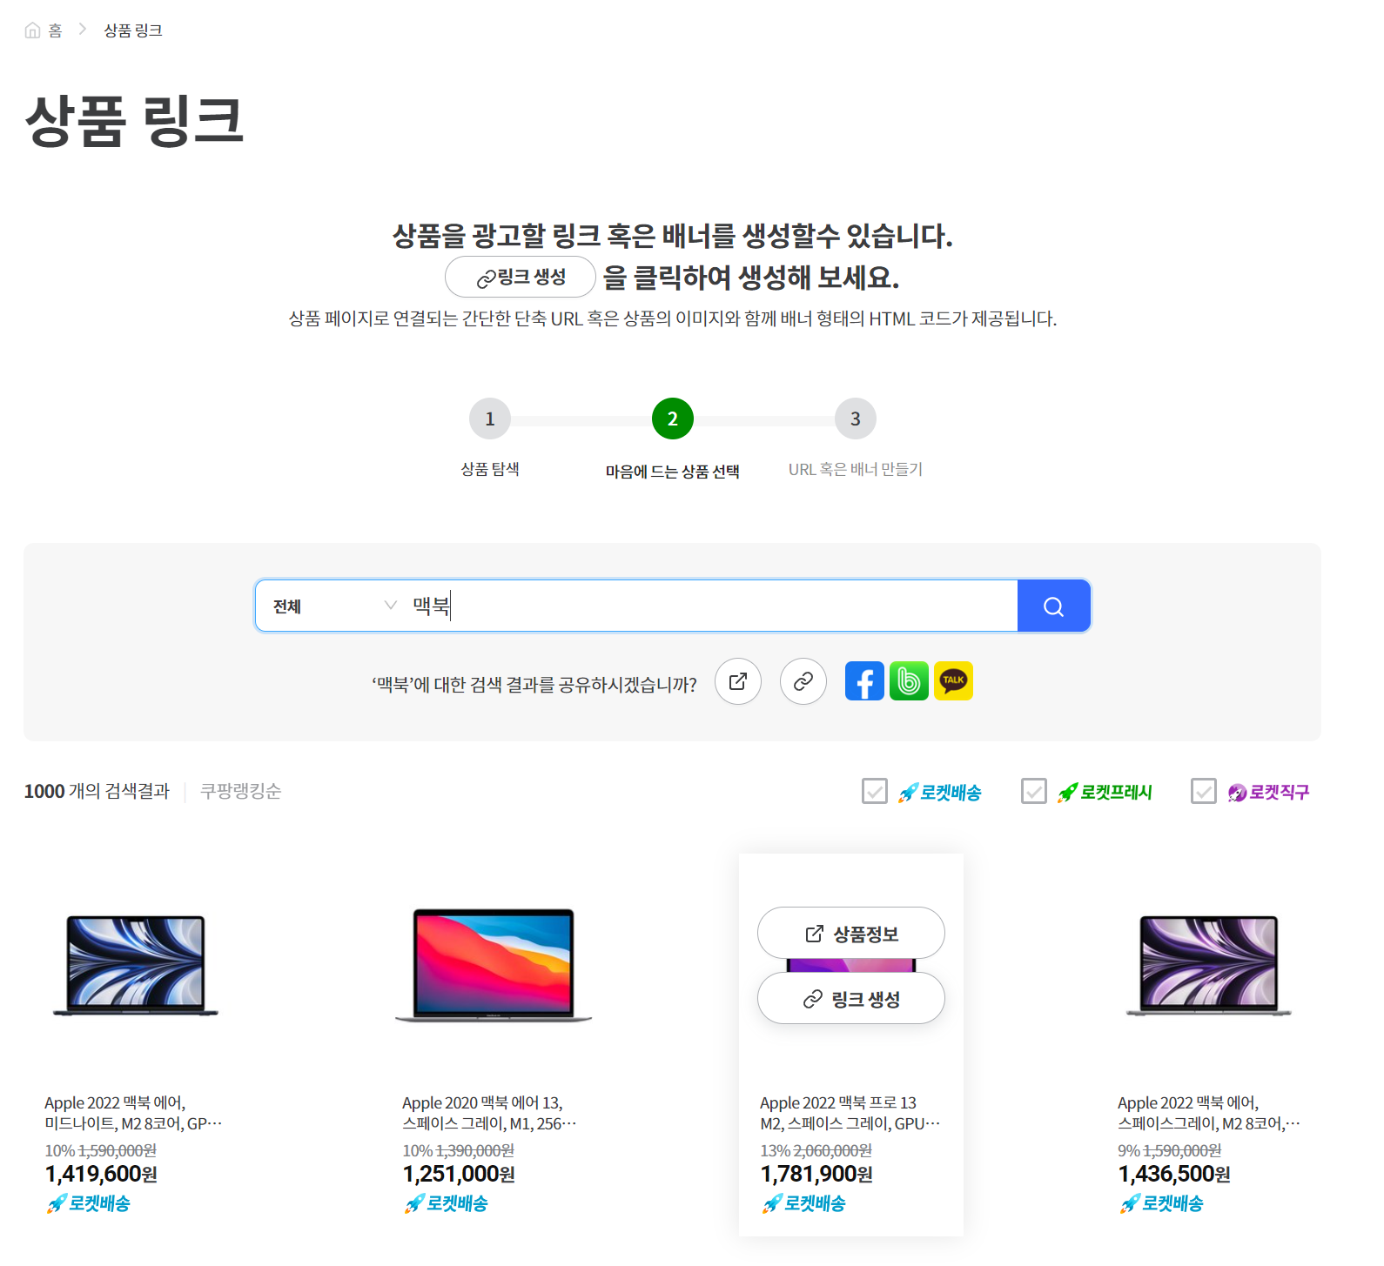Select step 3 URL 혹은 배너 만들기 circle
This screenshot has width=1384, height=1266.
[856, 419]
